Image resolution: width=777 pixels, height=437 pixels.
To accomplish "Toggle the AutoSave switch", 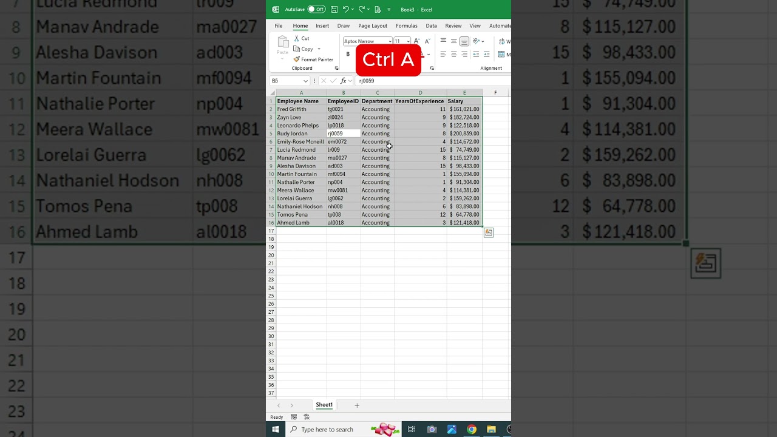I will [x=316, y=9].
